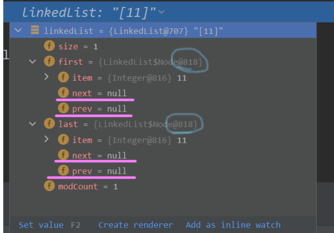
Task: Click field icon of first node's item
Action: (63, 78)
